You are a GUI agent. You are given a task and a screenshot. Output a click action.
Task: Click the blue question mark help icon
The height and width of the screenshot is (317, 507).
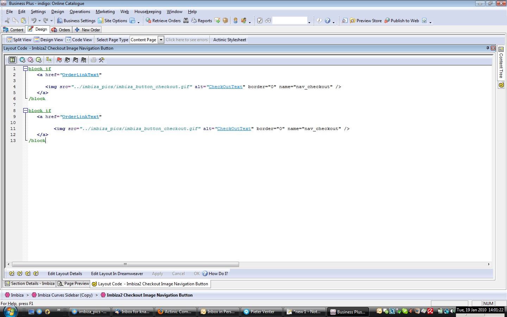click(x=327, y=21)
